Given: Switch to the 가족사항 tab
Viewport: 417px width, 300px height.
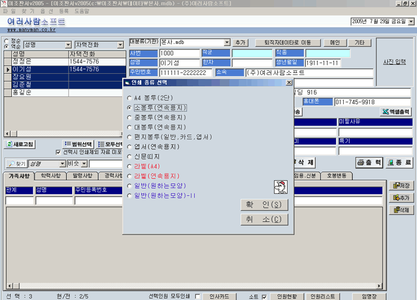Looking at the screenshot, I should click(x=18, y=176).
